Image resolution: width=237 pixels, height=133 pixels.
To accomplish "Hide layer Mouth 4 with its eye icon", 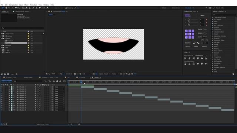I will pyautogui.click(x=1, y=93).
